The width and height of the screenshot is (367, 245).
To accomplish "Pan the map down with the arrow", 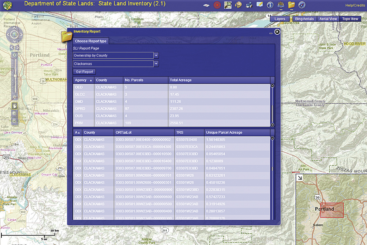I will 14,41.
